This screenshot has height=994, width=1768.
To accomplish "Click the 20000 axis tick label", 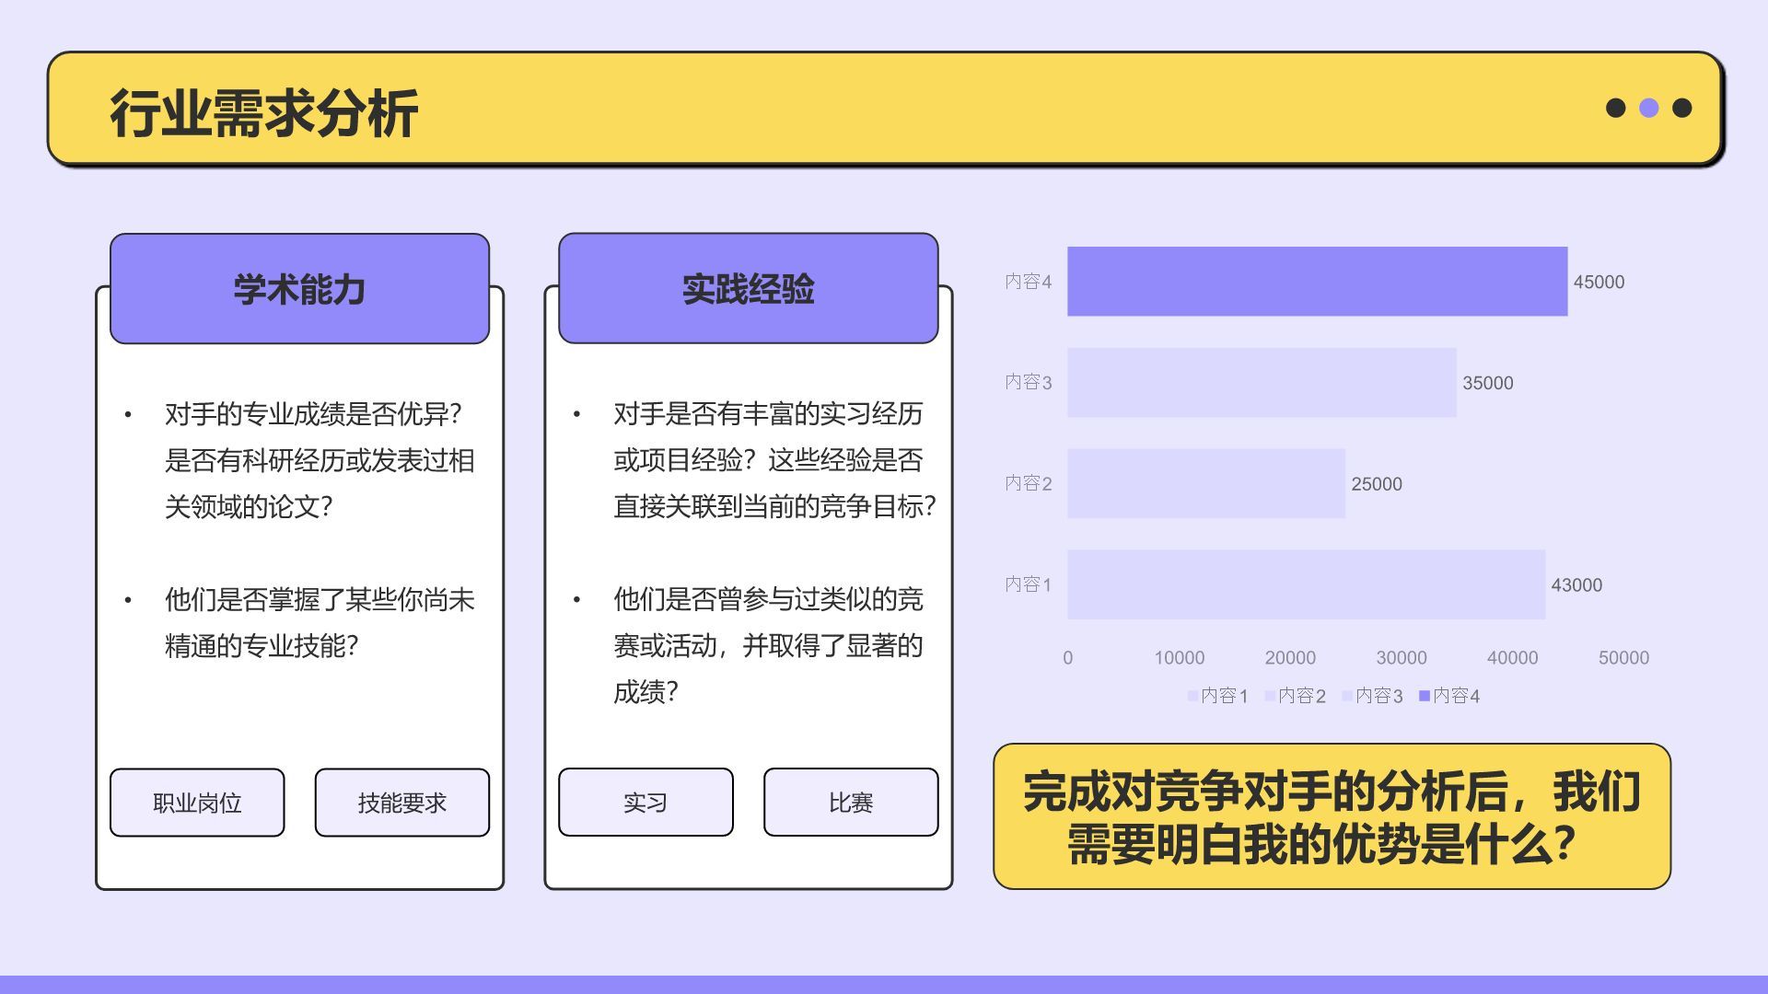I will coord(1290,658).
